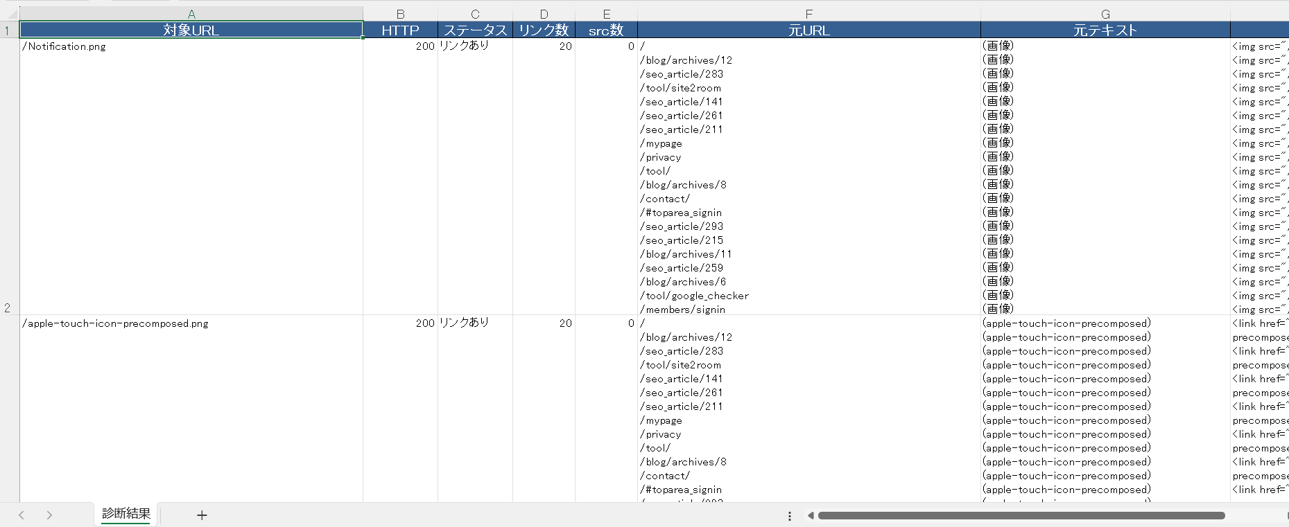This screenshot has width=1289, height=527.
Task: Select row 1 header
Action: pyautogui.click(x=8, y=30)
